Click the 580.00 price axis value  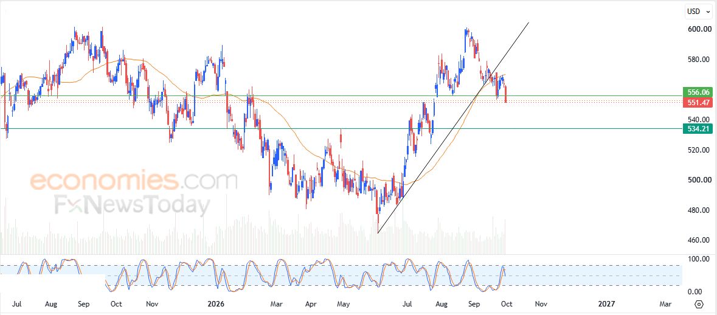tap(698, 60)
